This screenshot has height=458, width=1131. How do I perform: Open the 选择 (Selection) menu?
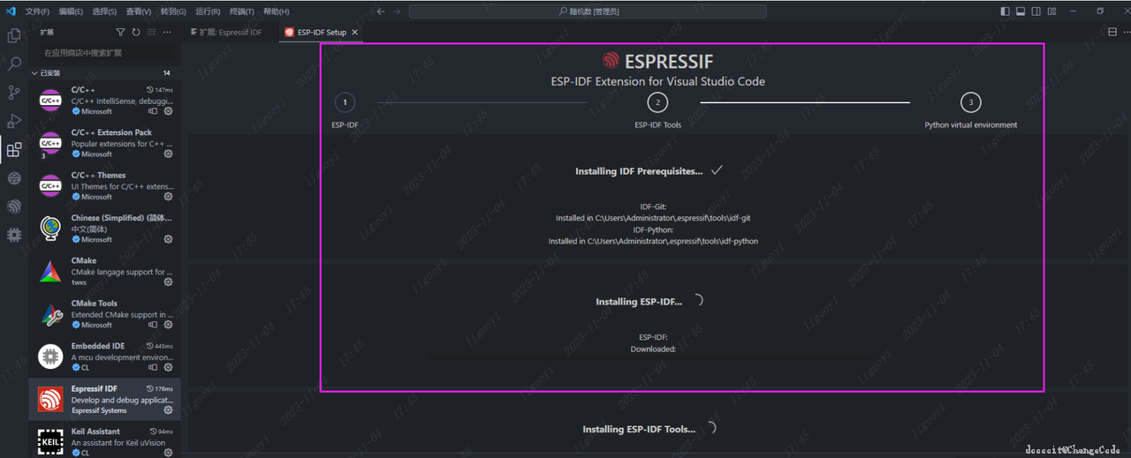coord(104,11)
